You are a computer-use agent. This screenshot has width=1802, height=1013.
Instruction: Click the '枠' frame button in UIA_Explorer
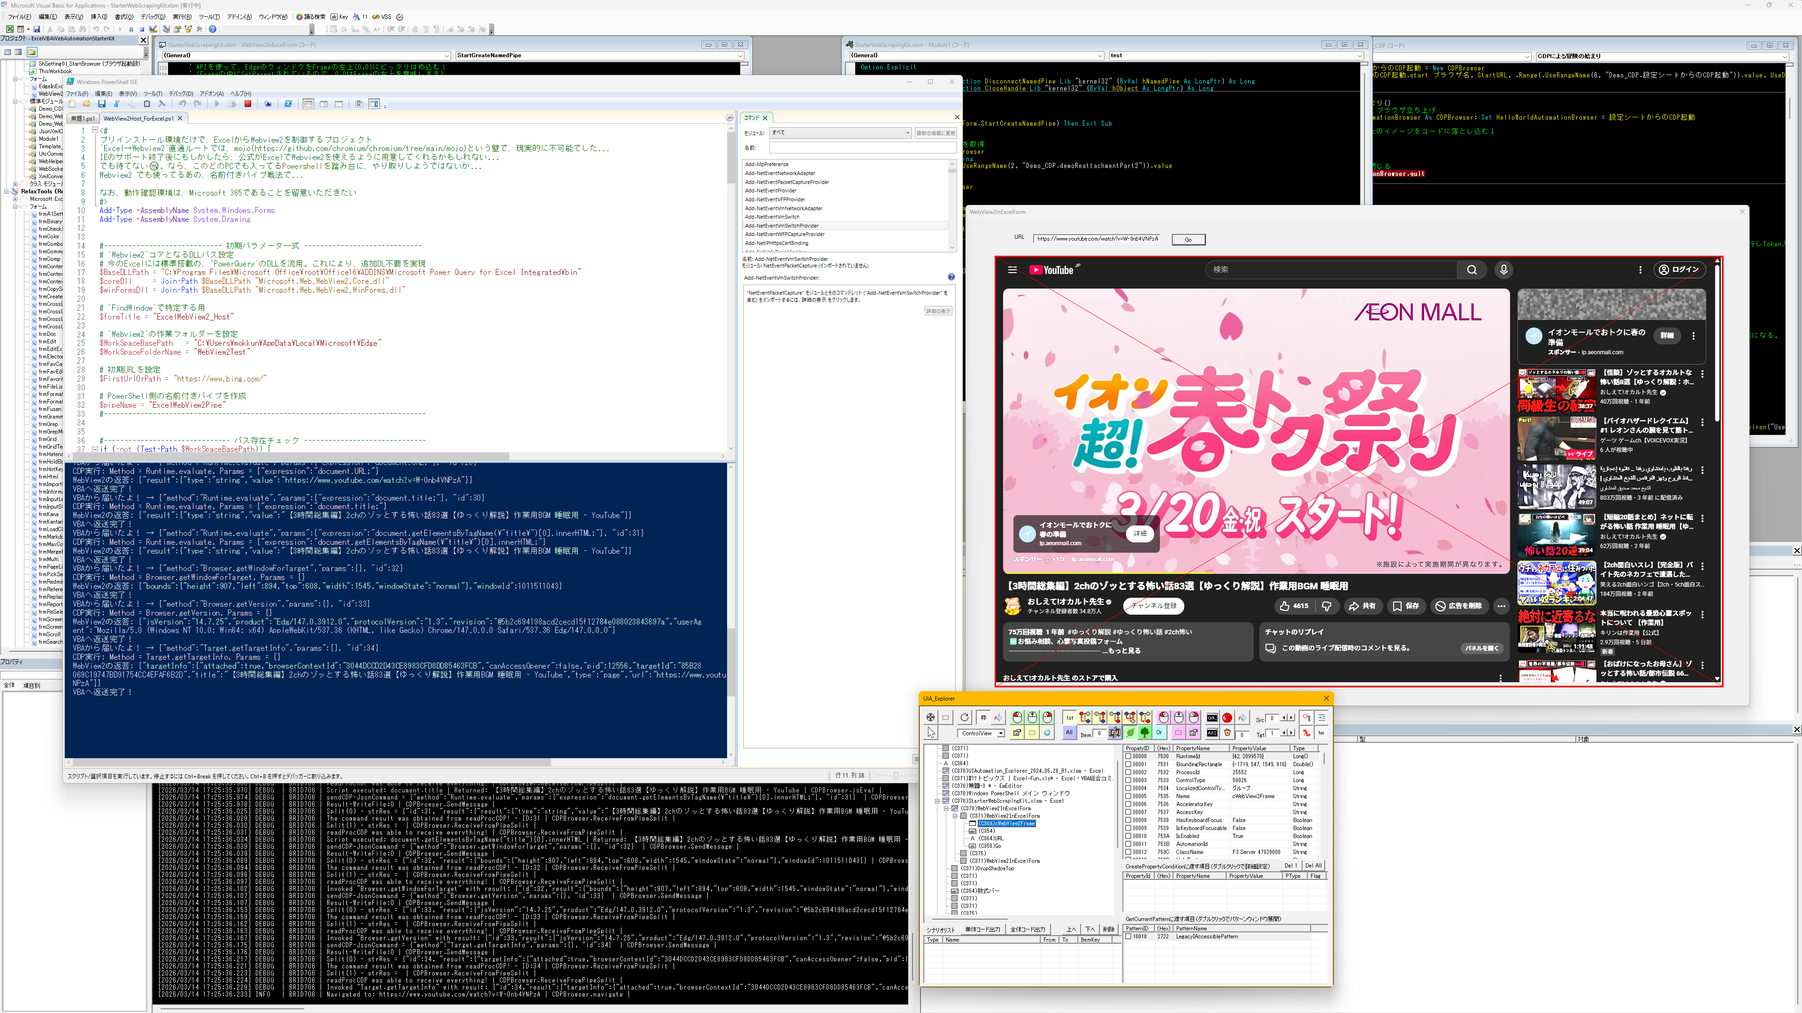click(x=983, y=717)
